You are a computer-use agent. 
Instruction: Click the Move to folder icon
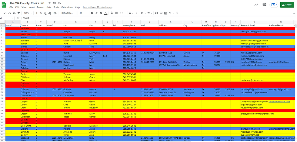click(x=55, y=3)
